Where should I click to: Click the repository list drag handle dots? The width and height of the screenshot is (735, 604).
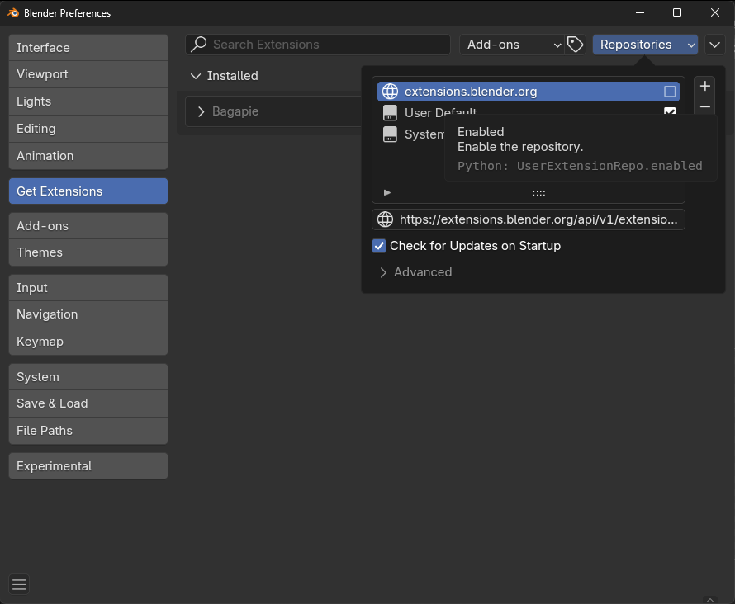tap(538, 193)
